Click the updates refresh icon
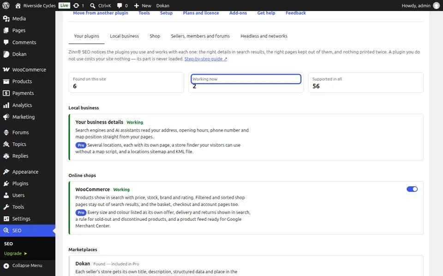This screenshot has width=443, height=276. pyautogui.click(x=76, y=6)
